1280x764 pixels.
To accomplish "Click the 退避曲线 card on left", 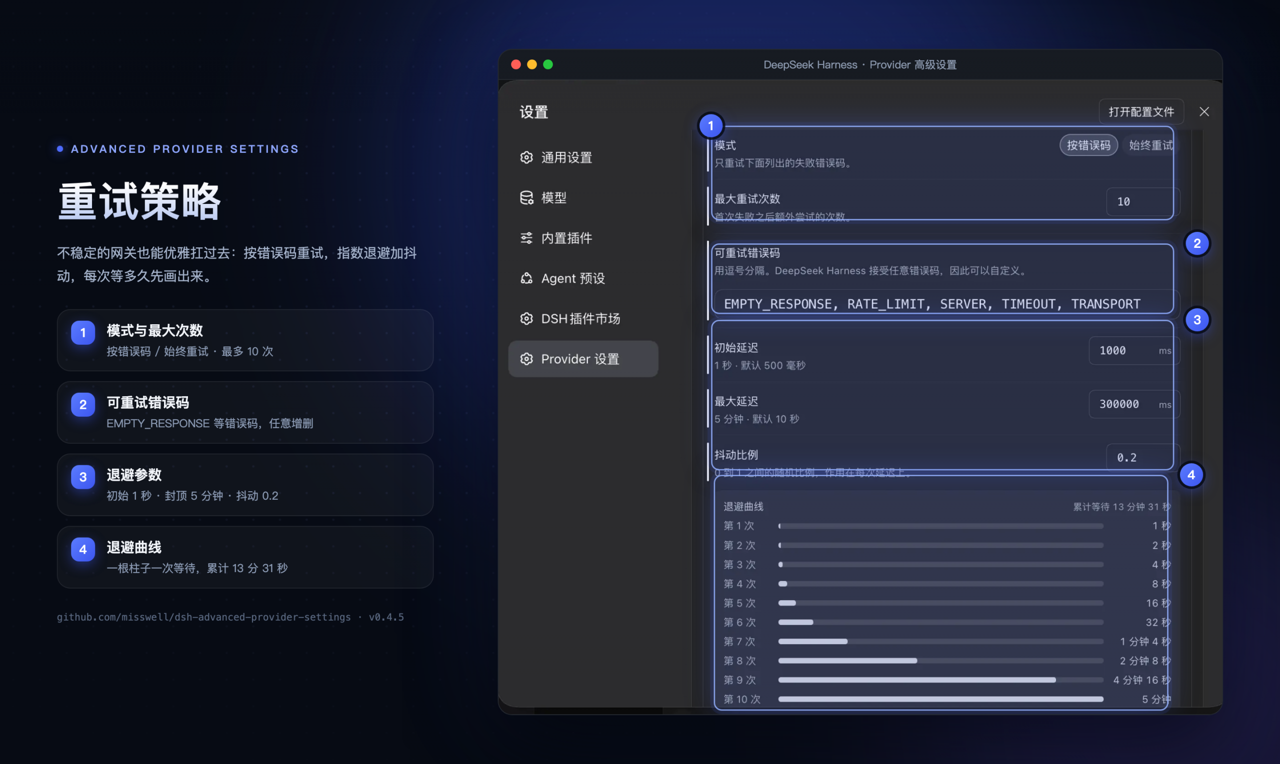I will [244, 557].
